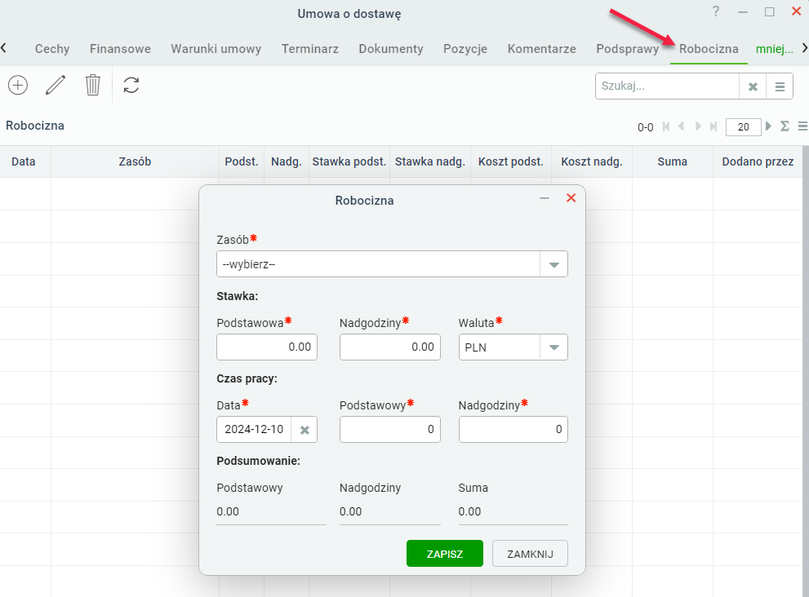Expand the Zasób dropdown
This screenshot has height=597, width=809.
click(x=553, y=264)
